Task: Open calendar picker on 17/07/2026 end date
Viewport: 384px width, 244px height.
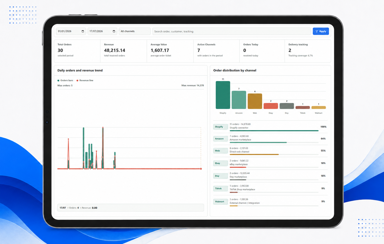Action: [114, 31]
